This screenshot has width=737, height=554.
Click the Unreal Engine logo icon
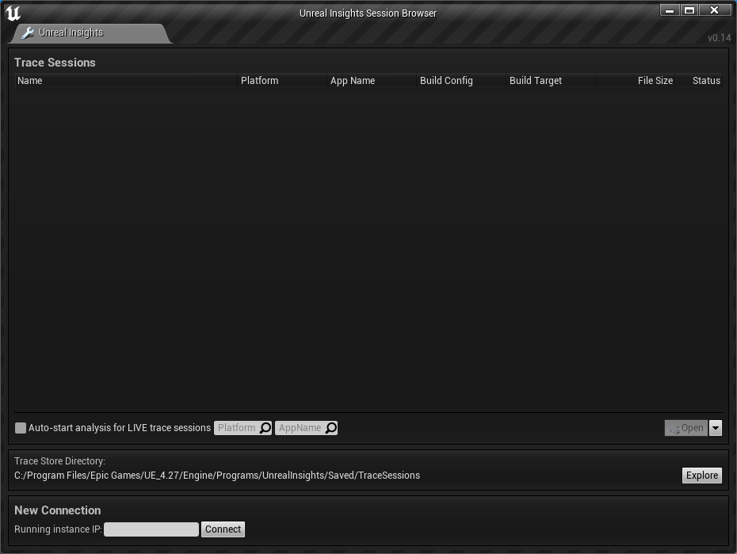[x=13, y=13]
